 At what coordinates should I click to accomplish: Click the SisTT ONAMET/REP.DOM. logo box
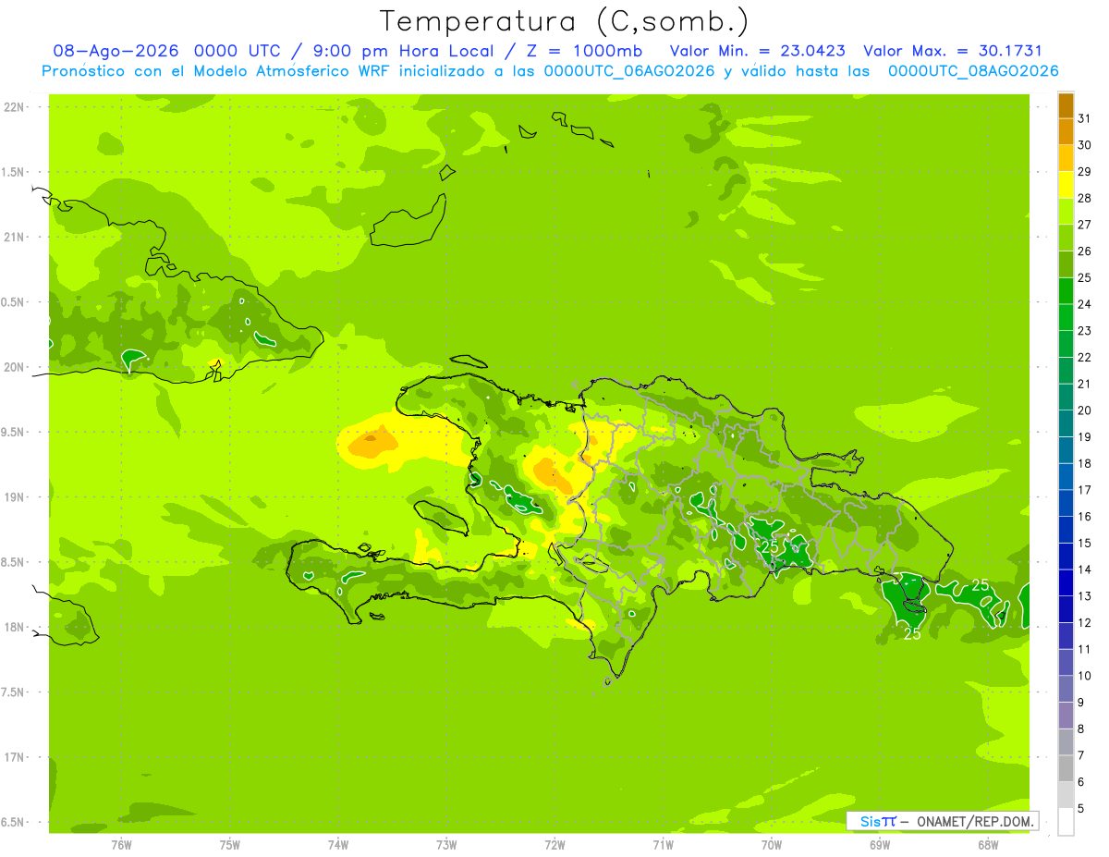(942, 821)
